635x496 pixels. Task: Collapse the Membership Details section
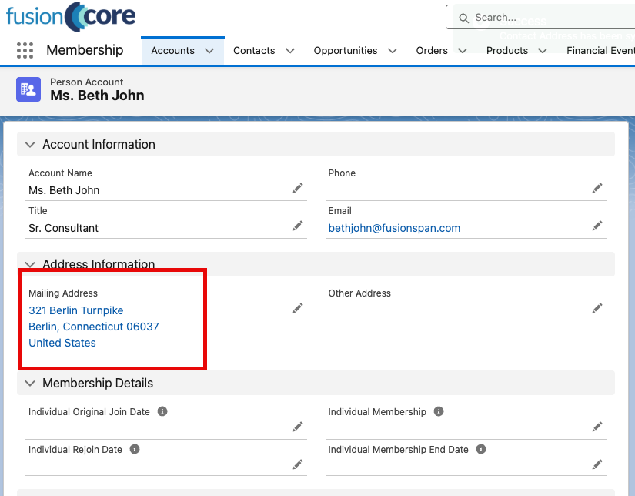click(x=30, y=384)
